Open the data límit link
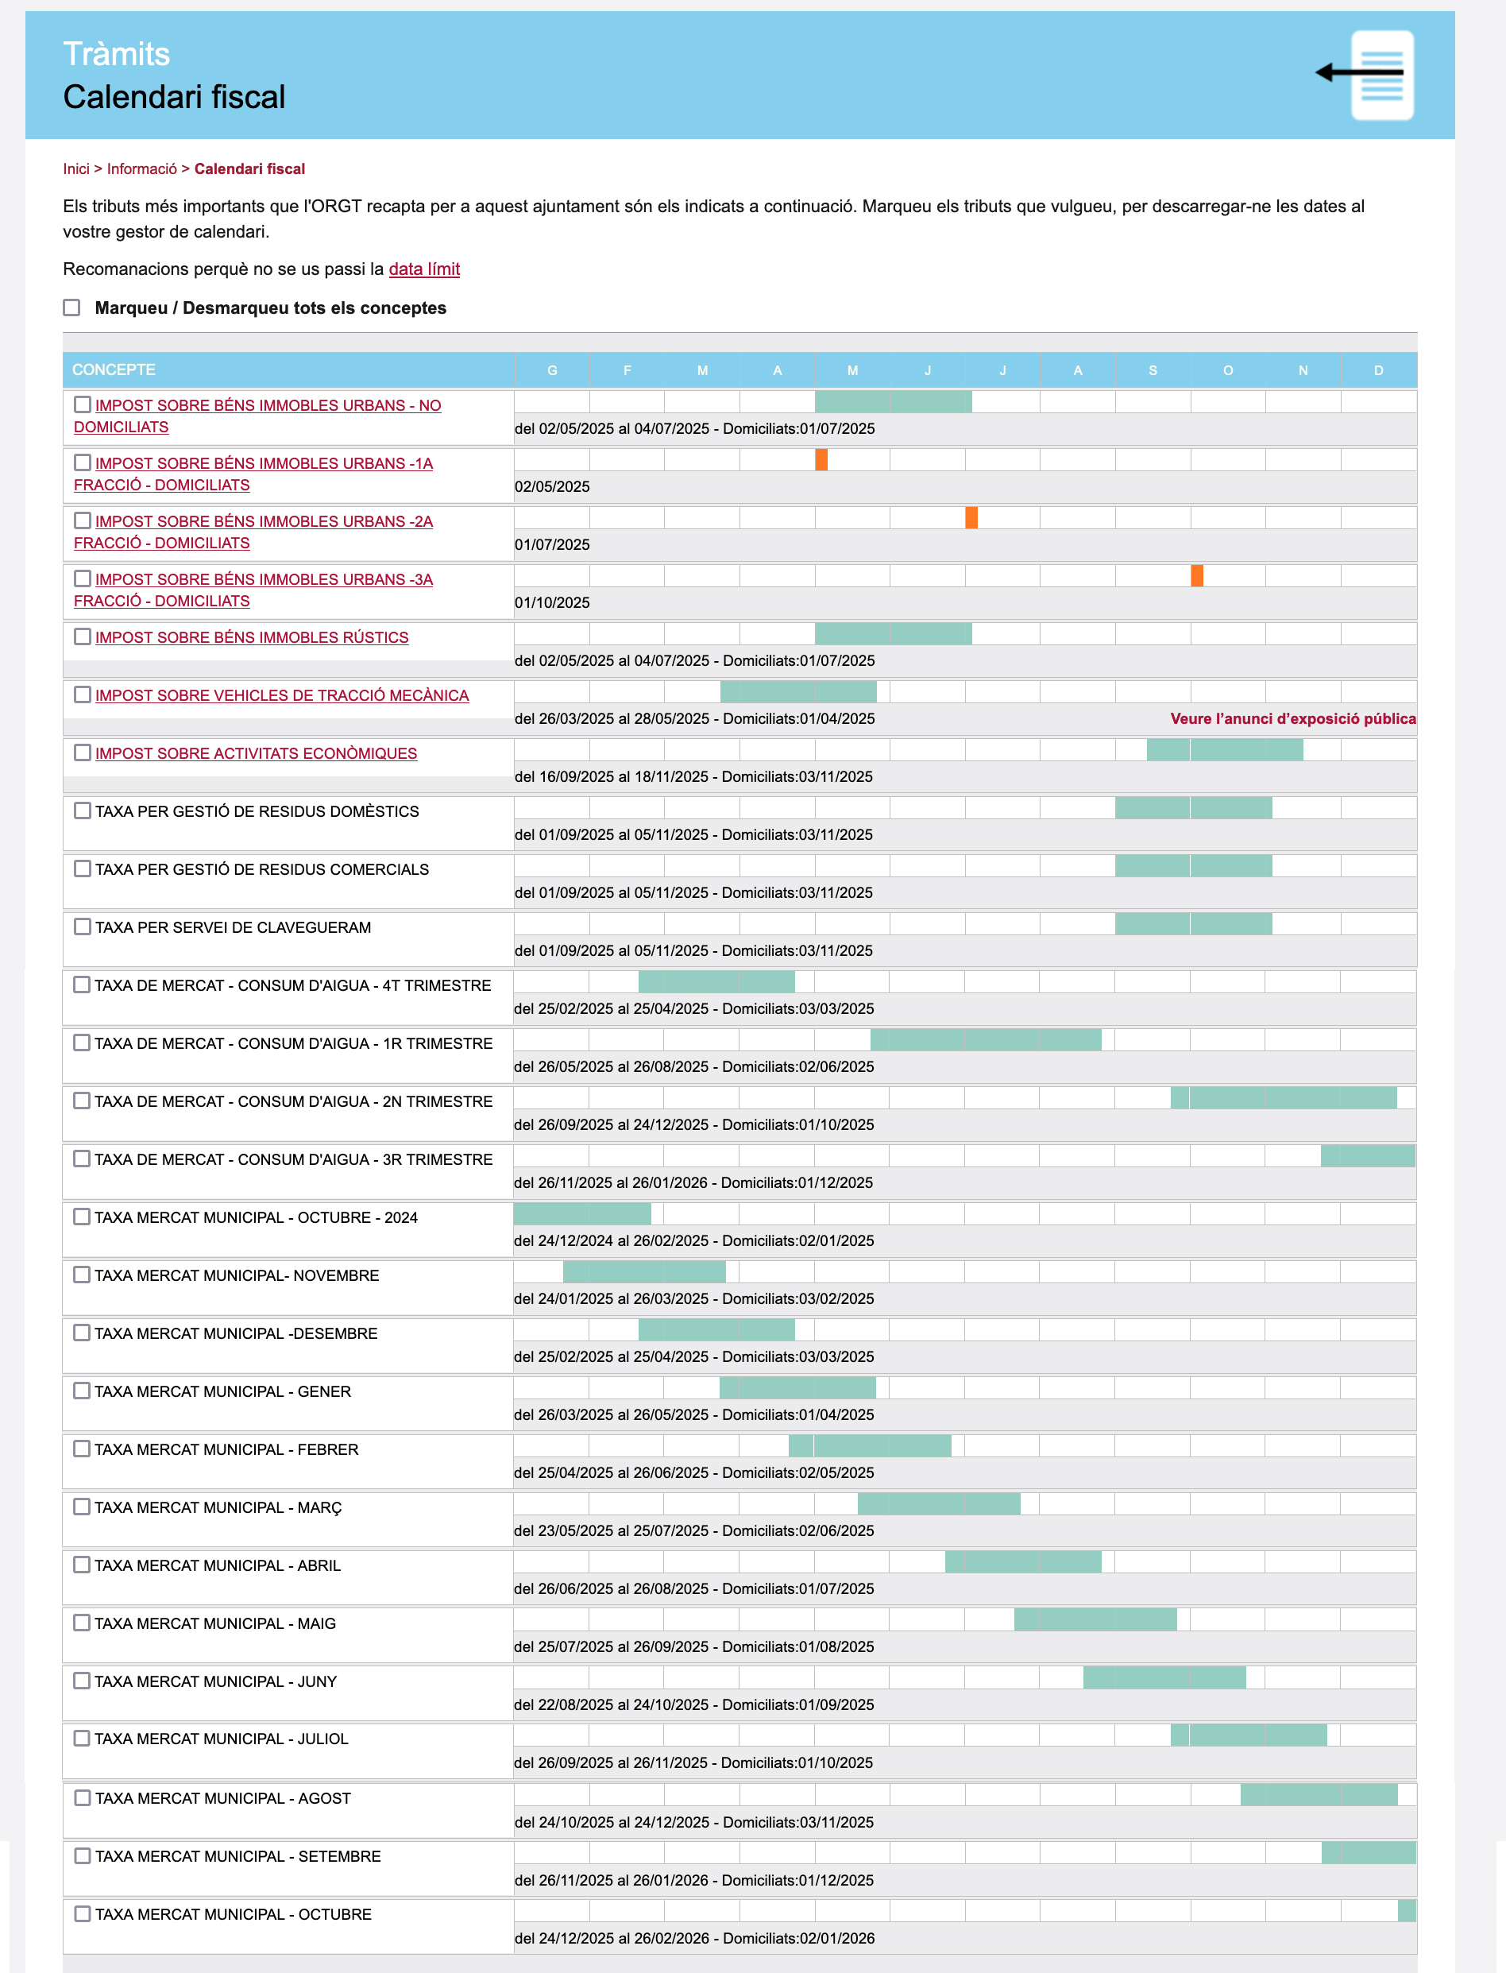The width and height of the screenshot is (1506, 1973). coord(424,269)
